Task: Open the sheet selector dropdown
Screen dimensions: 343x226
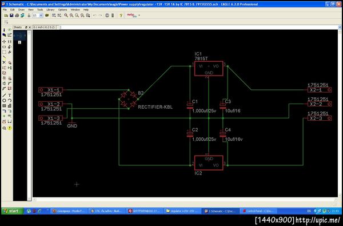Action: (41, 15)
